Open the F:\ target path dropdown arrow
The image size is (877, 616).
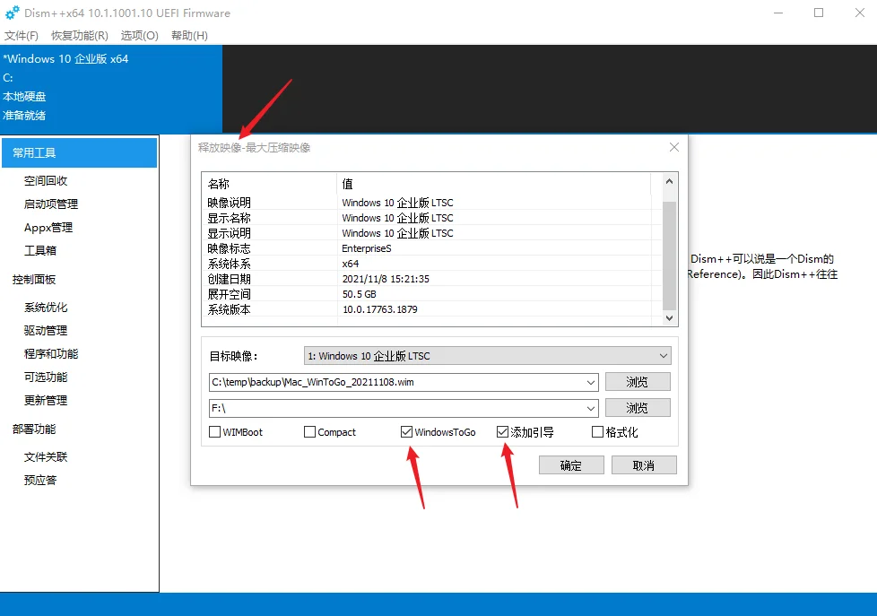click(591, 409)
